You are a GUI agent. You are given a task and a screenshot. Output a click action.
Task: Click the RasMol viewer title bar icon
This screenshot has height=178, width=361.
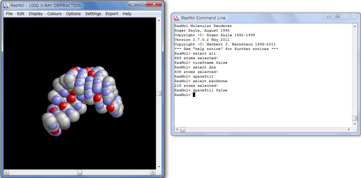click(6, 5)
